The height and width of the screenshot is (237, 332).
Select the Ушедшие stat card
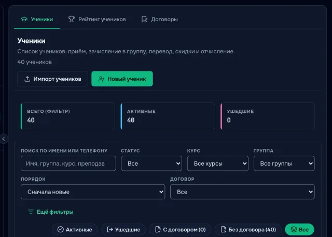[x=268, y=116]
